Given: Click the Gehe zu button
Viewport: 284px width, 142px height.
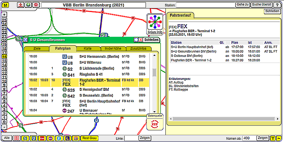Looking at the screenshot, I should point(243,5).
